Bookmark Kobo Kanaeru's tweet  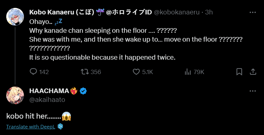coord(239,72)
